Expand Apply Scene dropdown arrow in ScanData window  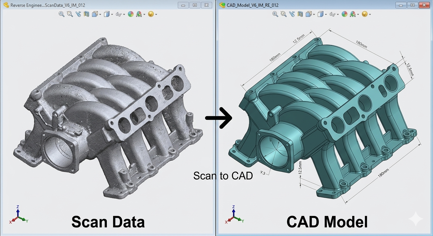pyautogui.click(x=144, y=14)
